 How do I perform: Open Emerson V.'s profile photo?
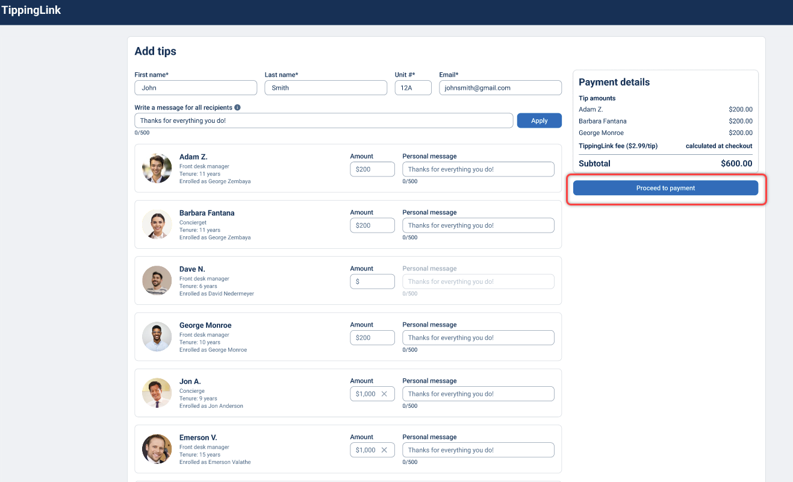click(x=157, y=448)
